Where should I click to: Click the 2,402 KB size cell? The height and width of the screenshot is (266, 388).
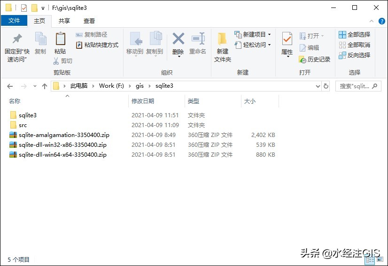(263, 135)
